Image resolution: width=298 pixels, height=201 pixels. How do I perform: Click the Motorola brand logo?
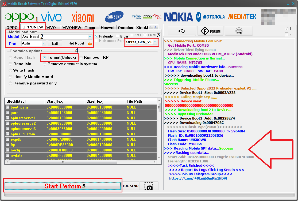[210, 17]
